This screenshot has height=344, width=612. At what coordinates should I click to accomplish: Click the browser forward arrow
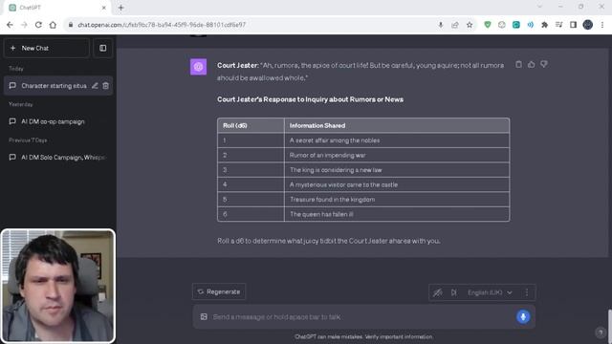click(24, 25)
